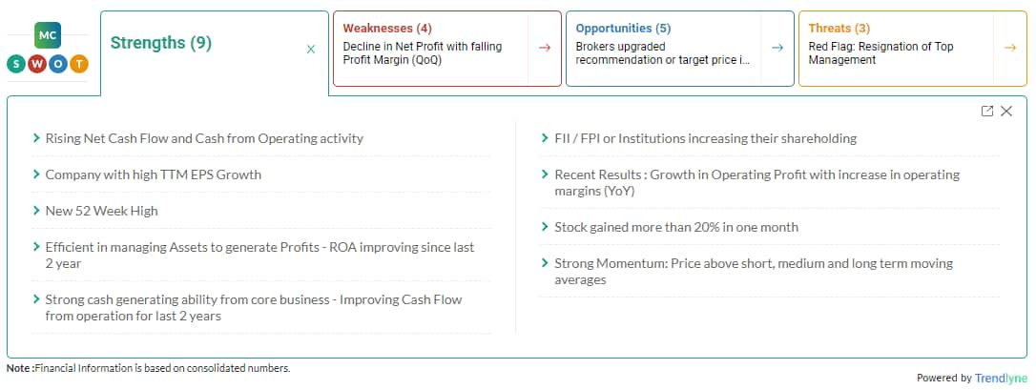Open panel in new window icon
Image resolution: width=1036 pixels, height=390 pixels.
tap(987, 111)
